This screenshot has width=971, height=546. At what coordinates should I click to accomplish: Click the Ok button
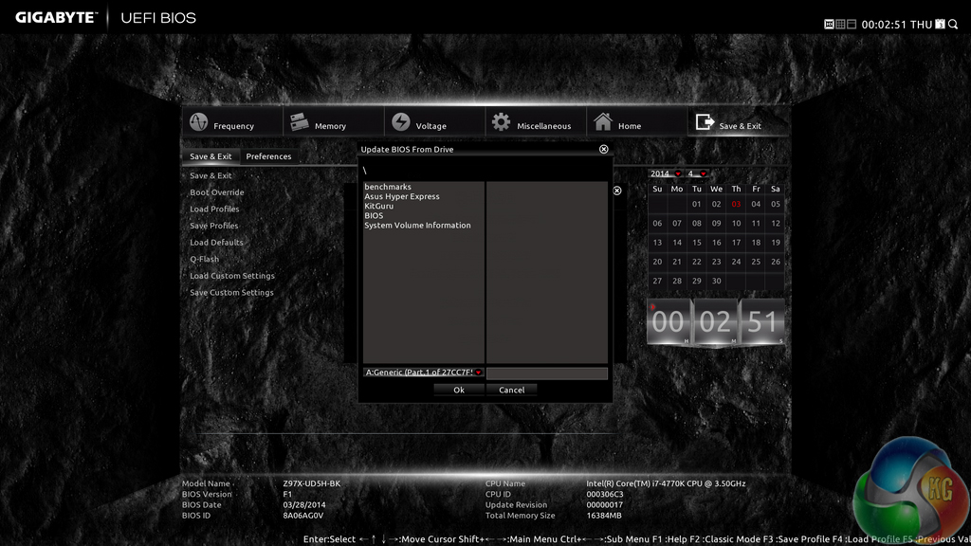click(x=459, y=390)
